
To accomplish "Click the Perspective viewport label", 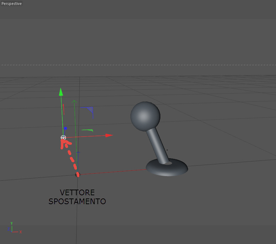I will tap(11, 4).
